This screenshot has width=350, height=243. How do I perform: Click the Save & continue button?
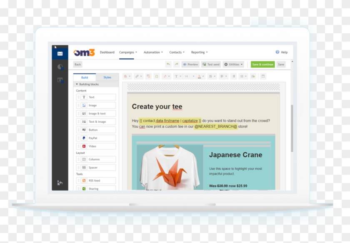pyautogui.click(x=263, y=64)
